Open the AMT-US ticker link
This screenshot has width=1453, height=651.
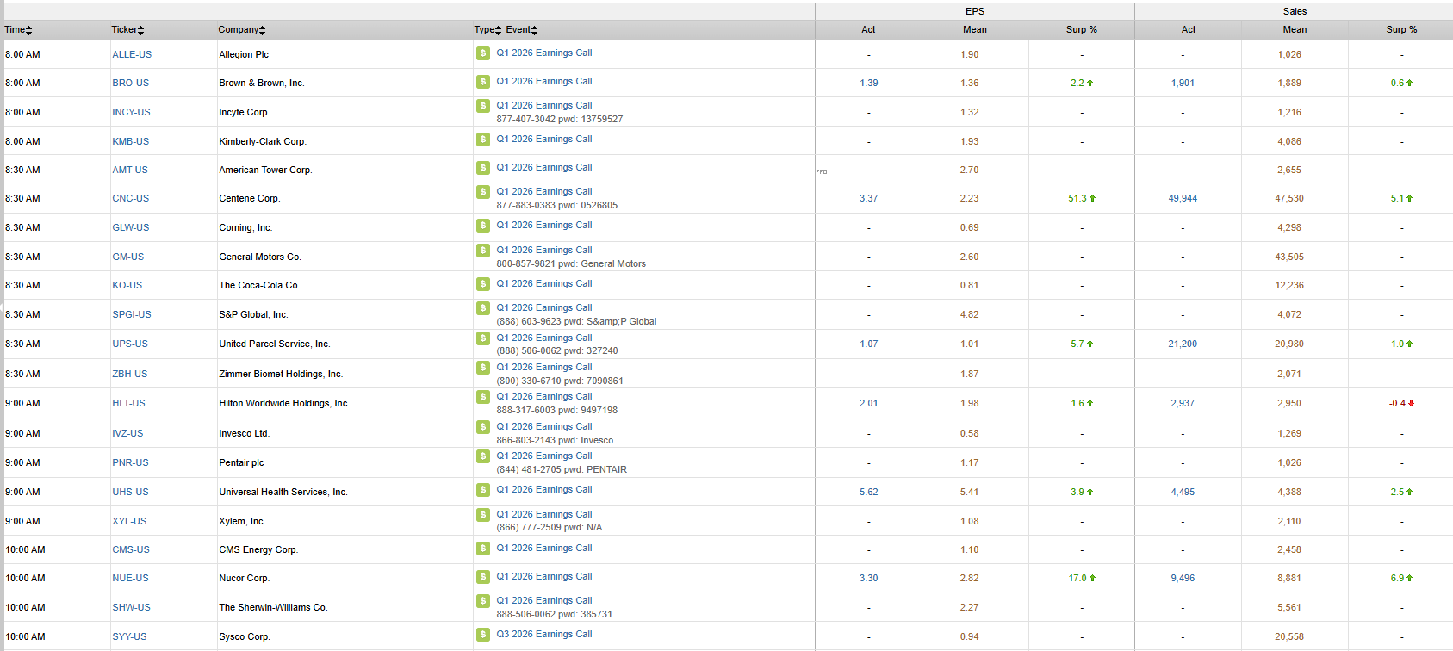click(129, 170)
